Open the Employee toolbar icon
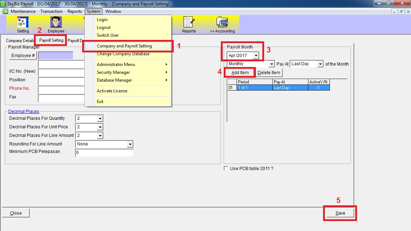 pos(56,24)
